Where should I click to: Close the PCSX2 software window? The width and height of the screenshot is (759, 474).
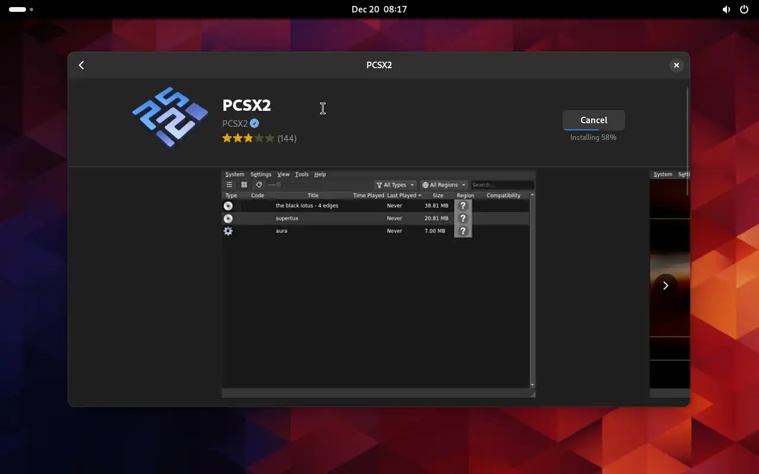pyautogui.click(x=676, y=65)
